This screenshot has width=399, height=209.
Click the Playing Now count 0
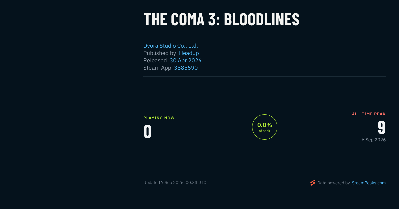[148, 131]
